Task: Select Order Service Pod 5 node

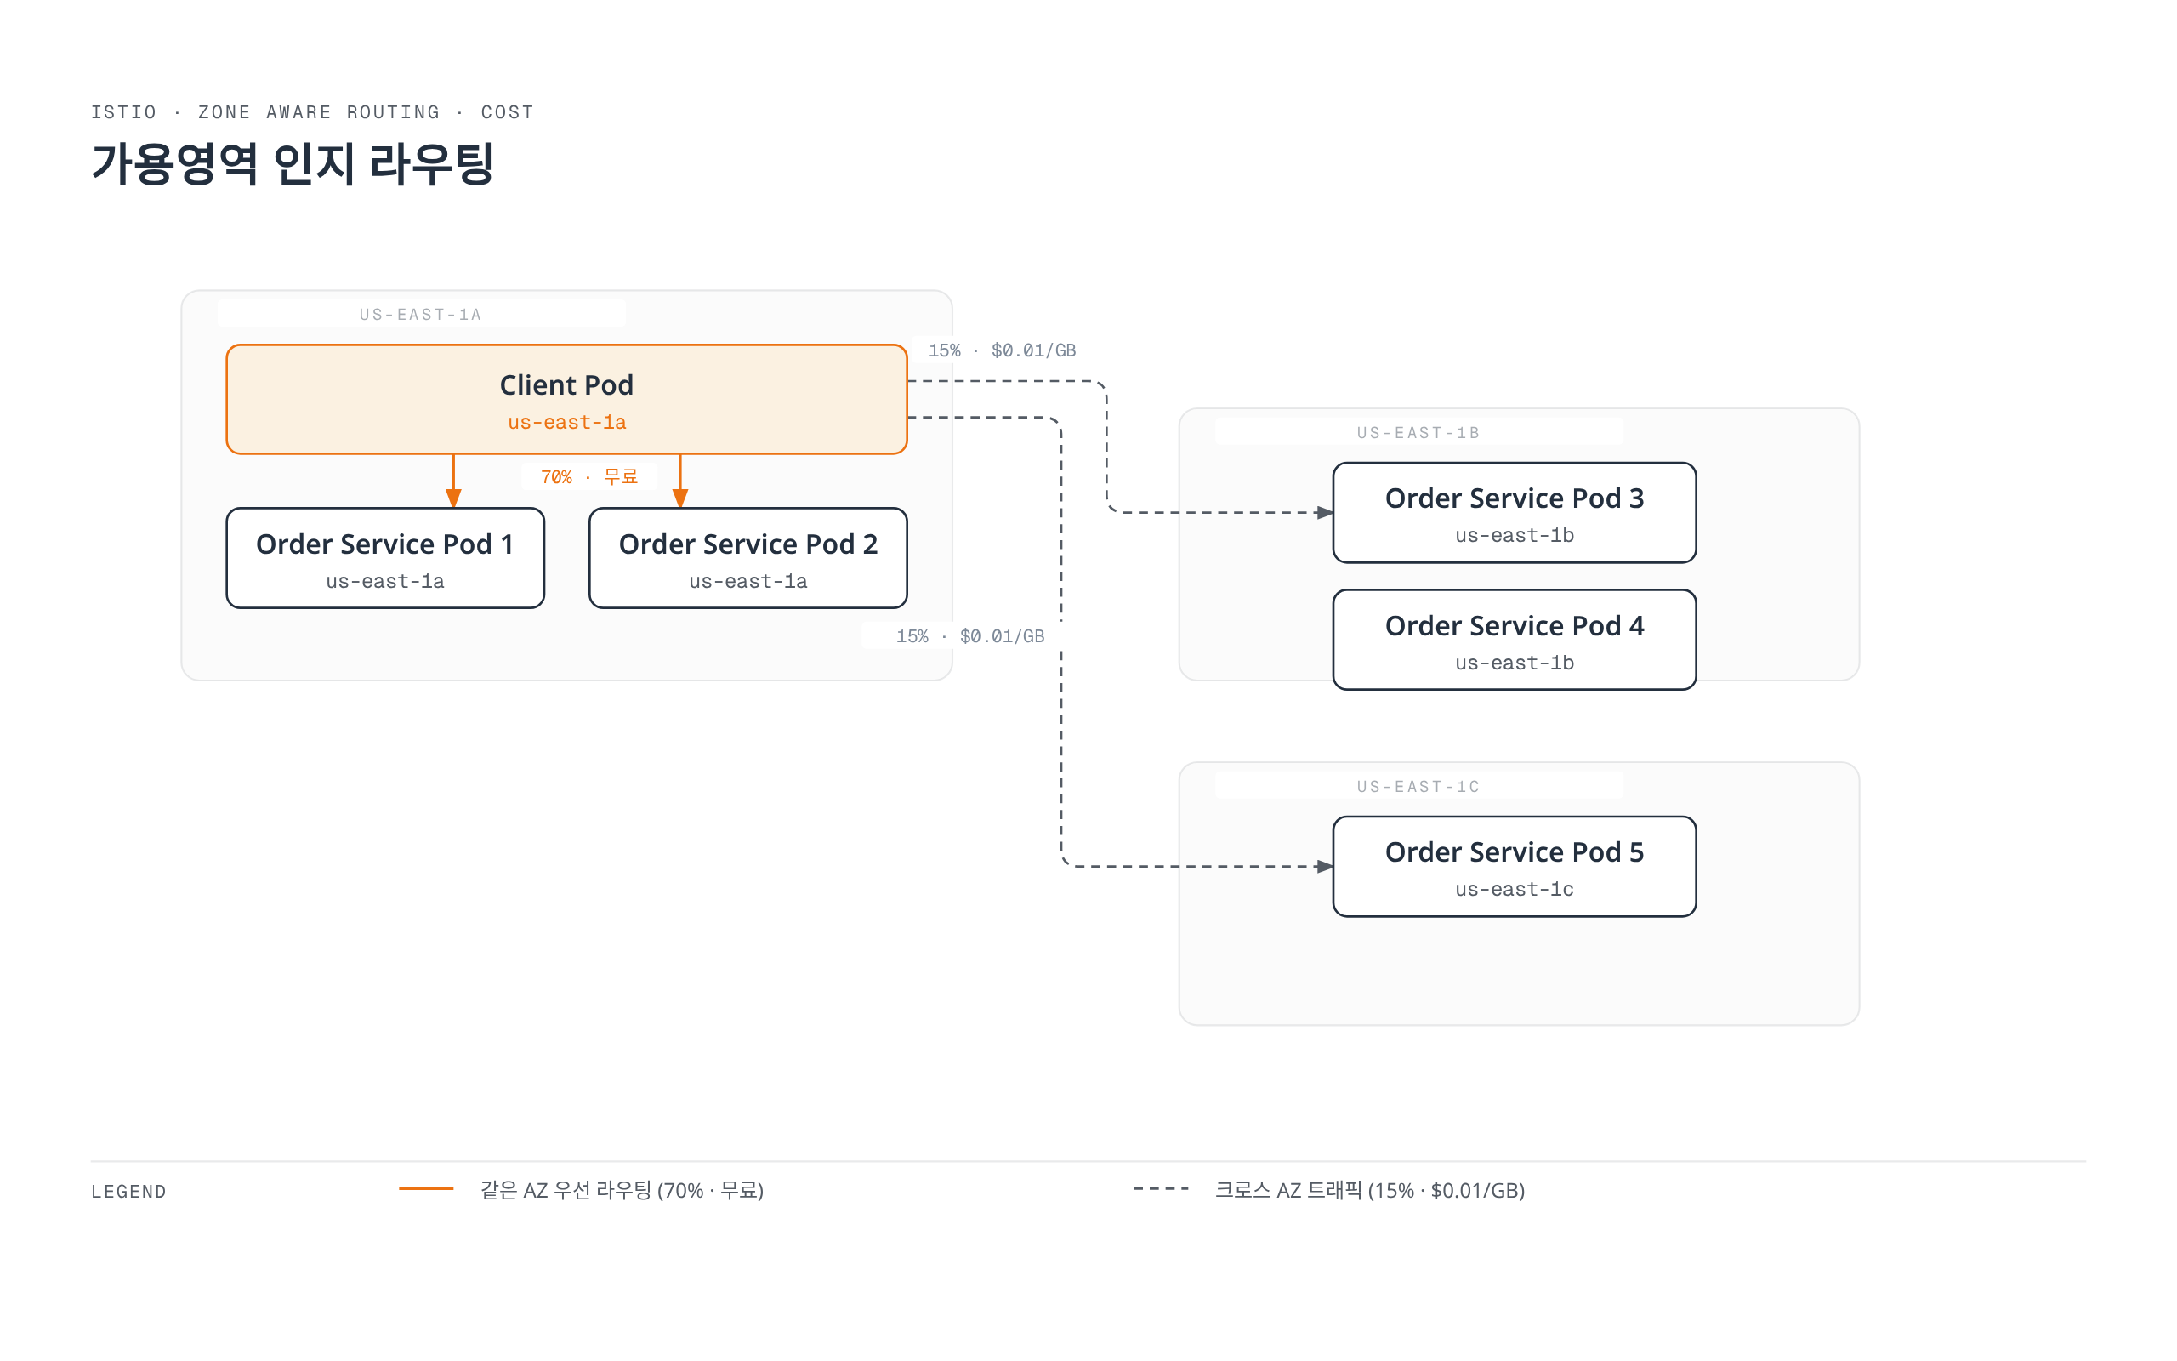Action: pos(1514,867)
